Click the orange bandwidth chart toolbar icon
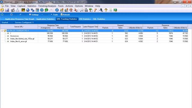The width and height of the screenshot is (192, 108). [x=23, y=10]
